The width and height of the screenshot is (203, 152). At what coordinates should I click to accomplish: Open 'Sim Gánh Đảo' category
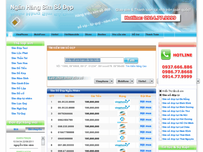coord(20,83)
